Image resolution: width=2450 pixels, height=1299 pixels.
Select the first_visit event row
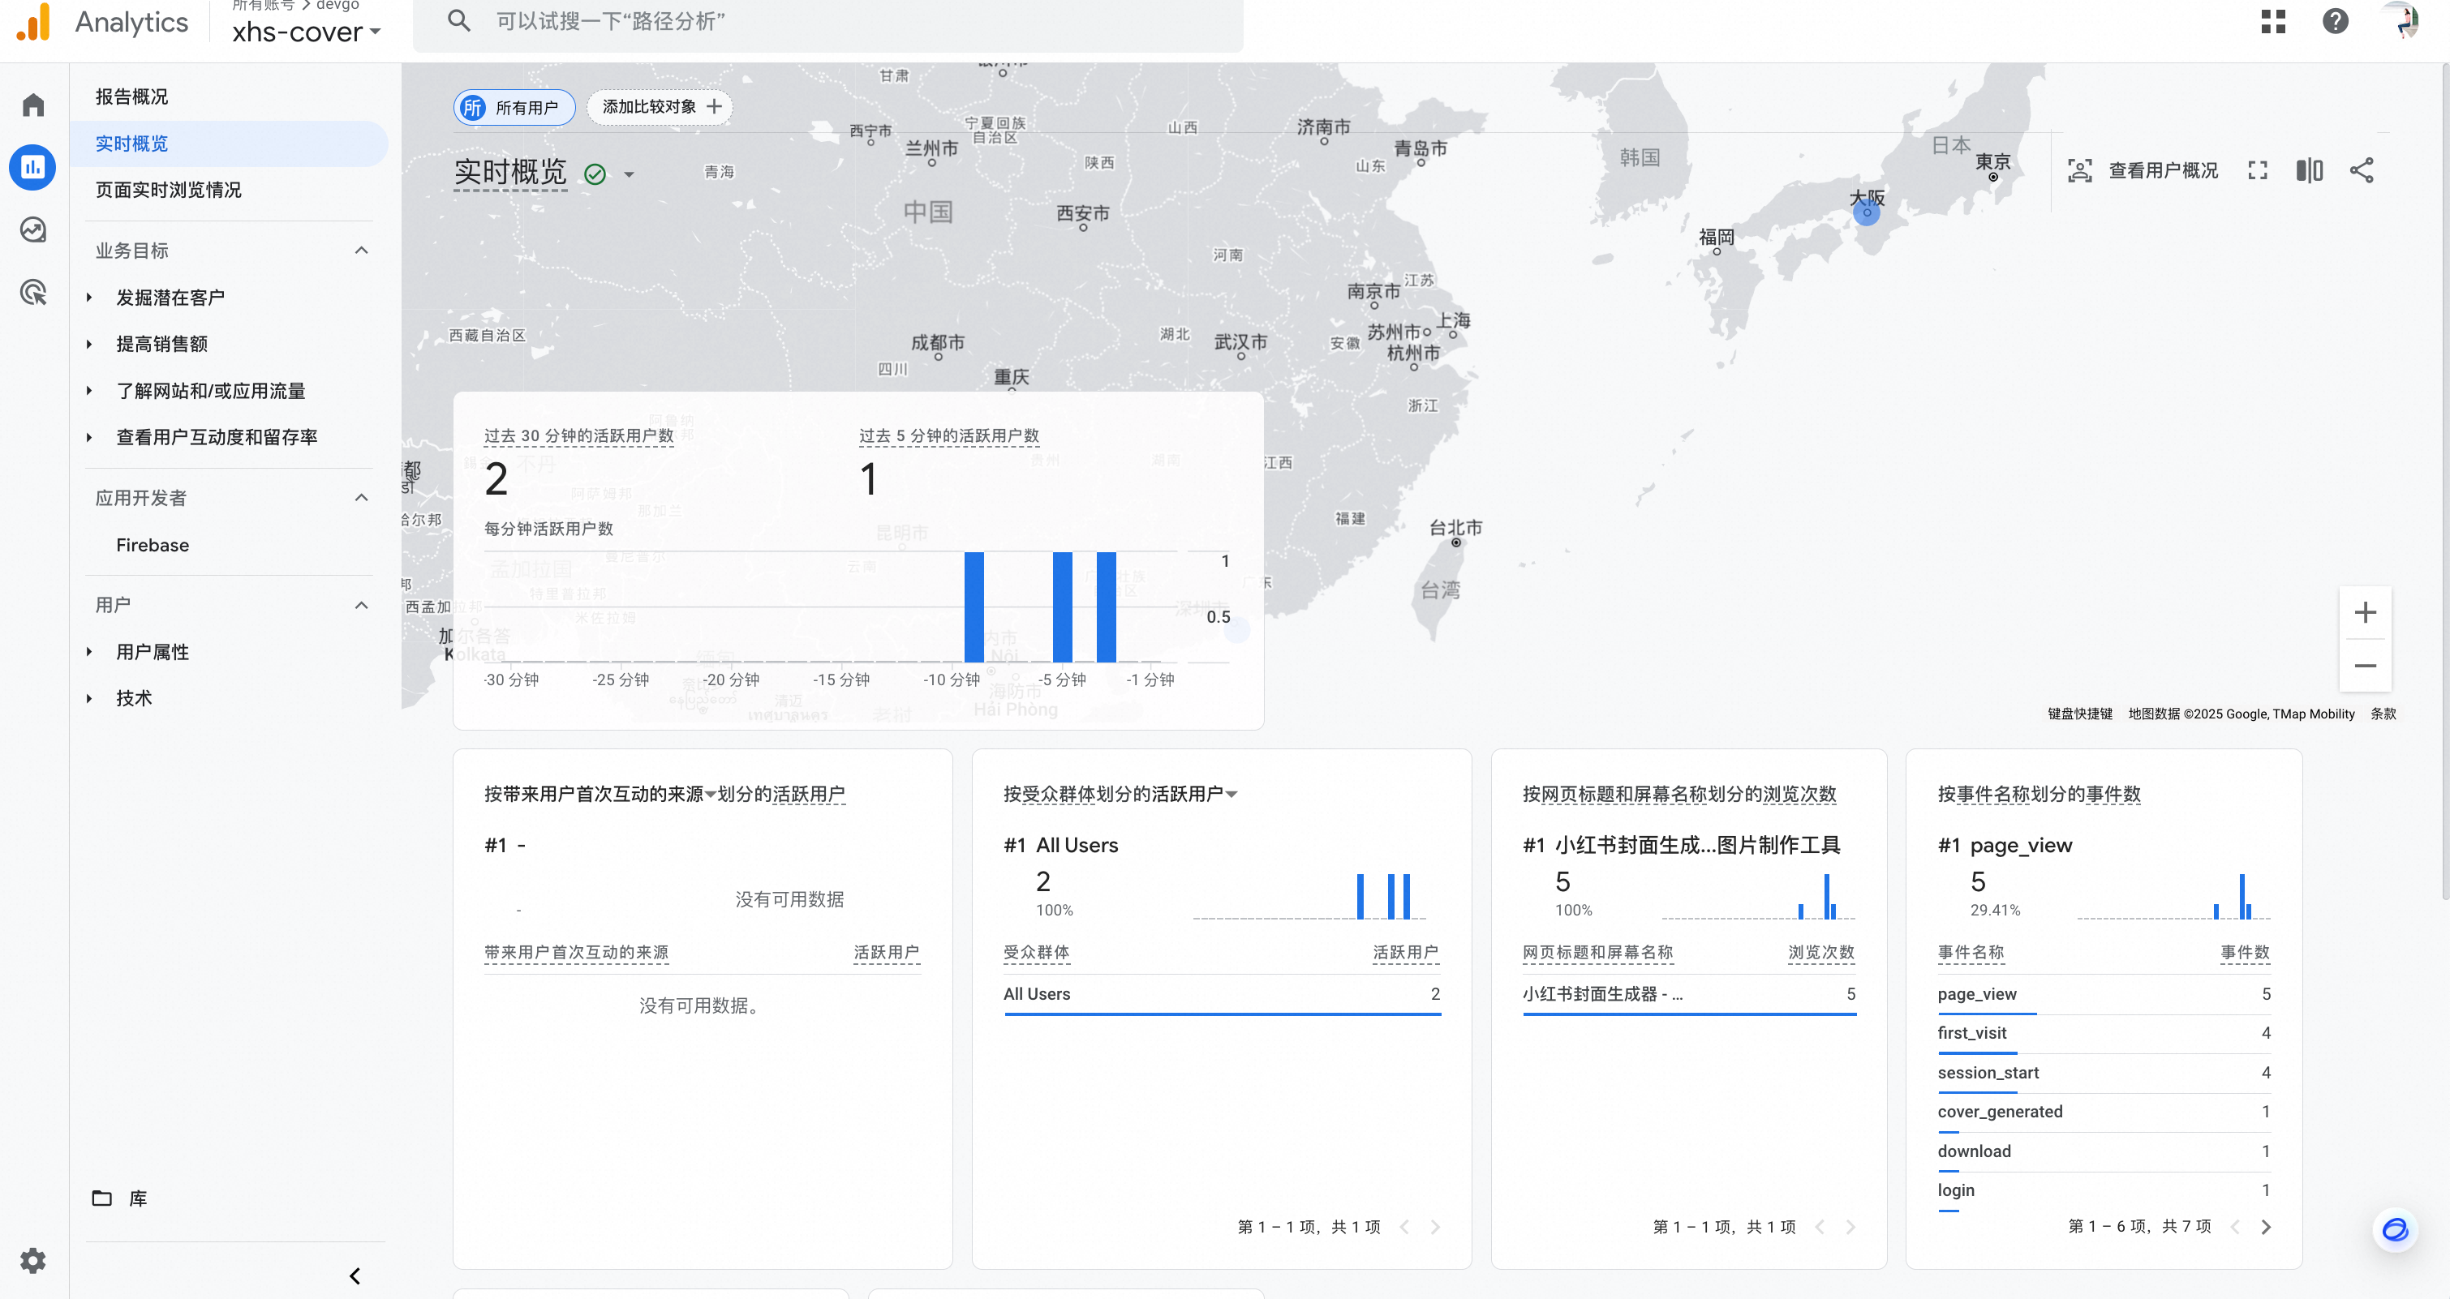point(2104,1034)
